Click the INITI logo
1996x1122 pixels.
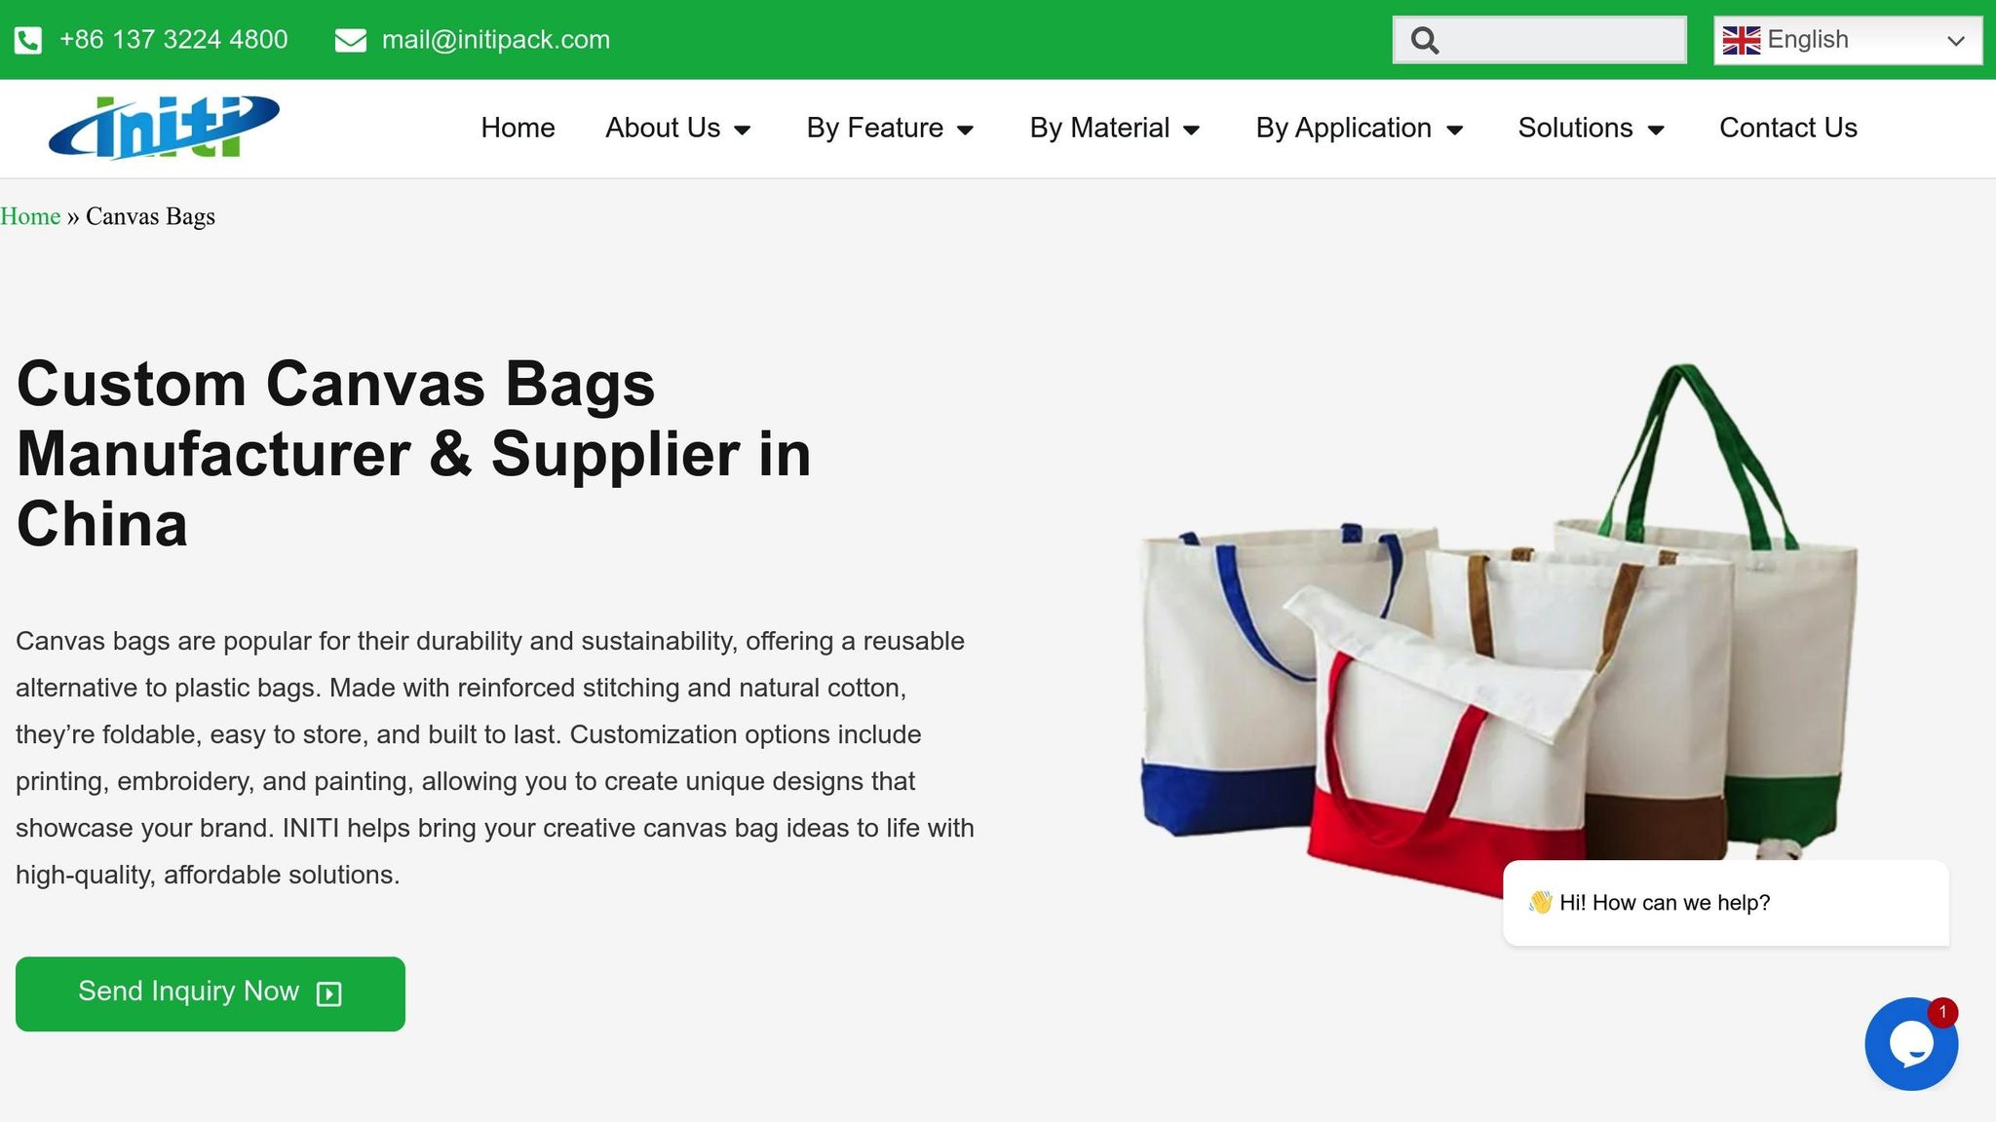[164, 128]
